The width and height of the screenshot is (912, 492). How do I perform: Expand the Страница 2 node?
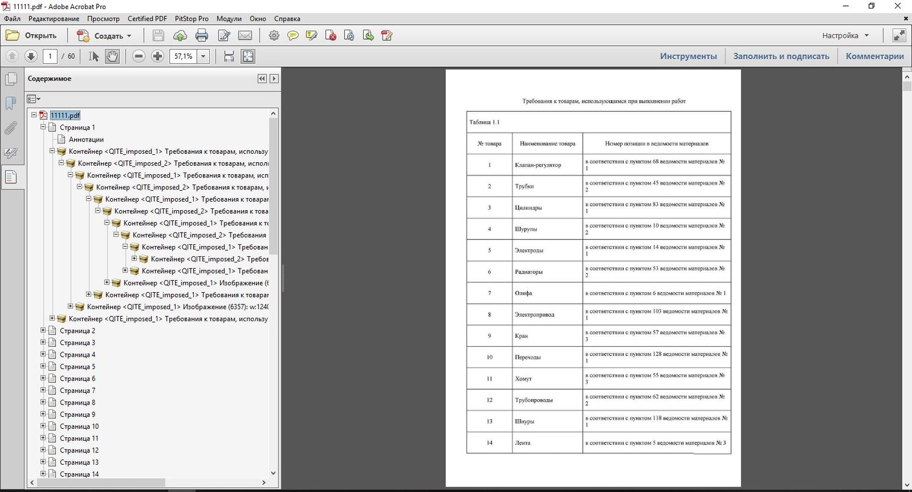[x=43, y=331]
